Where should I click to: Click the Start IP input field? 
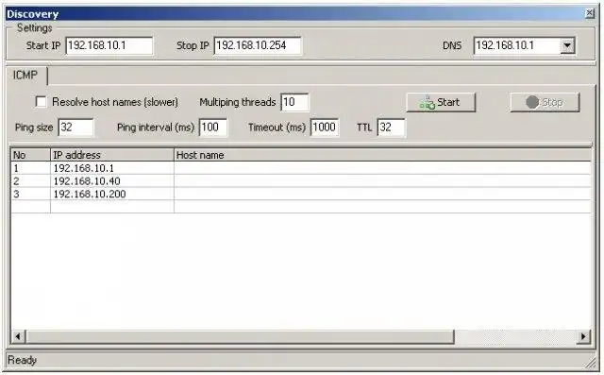tap(109, 45)
